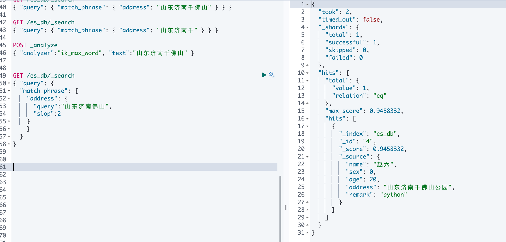Click the "took": 2 response line
This screenshot has height=242, width=506.
(x=335, y=12)
